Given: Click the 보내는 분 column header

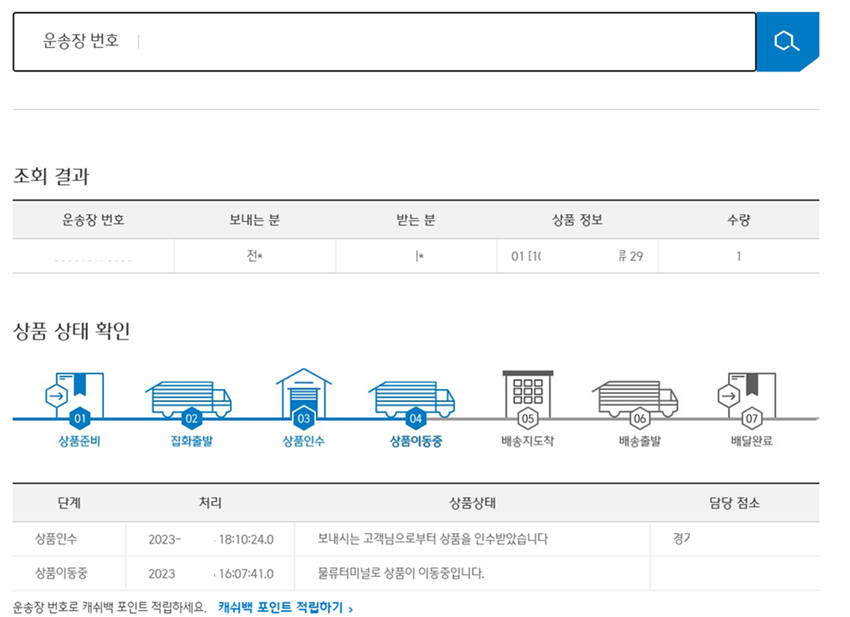Looking at the screenshot, I should pos(254,220).
